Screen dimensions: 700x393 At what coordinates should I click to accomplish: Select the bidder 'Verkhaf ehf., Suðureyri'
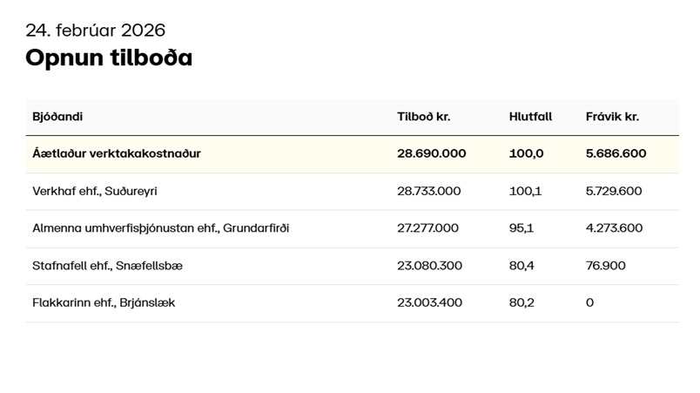(95, 191)
